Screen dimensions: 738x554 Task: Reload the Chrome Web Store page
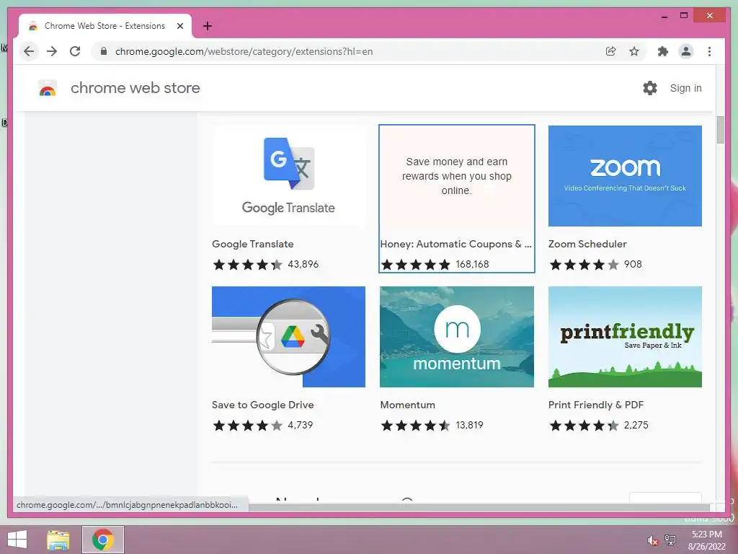point(75,51)
